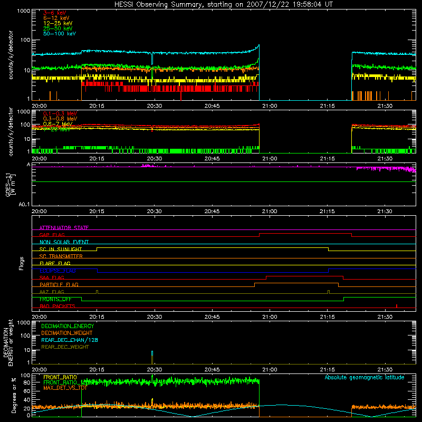Select the yellow 12-25 keV legend label

(58, 23)
